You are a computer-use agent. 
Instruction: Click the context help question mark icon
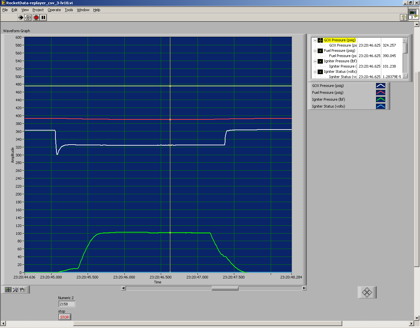click(404, 18)
